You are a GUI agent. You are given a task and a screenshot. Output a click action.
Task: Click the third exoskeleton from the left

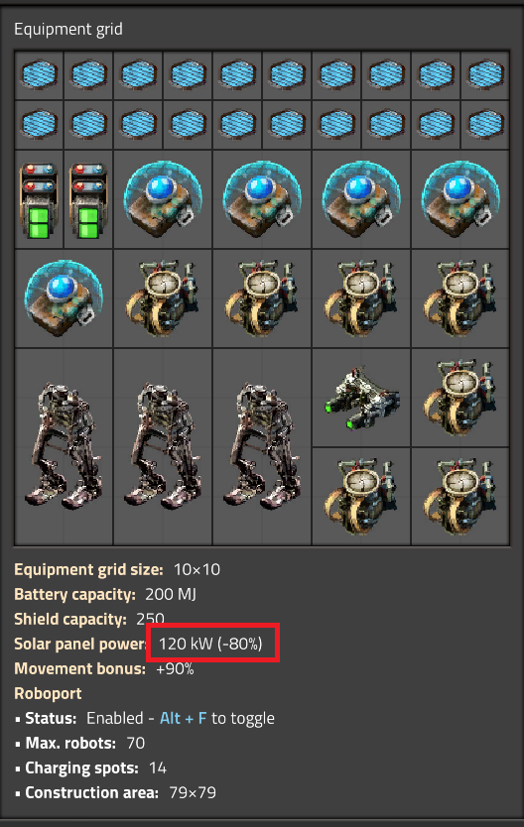click(262, 447)
